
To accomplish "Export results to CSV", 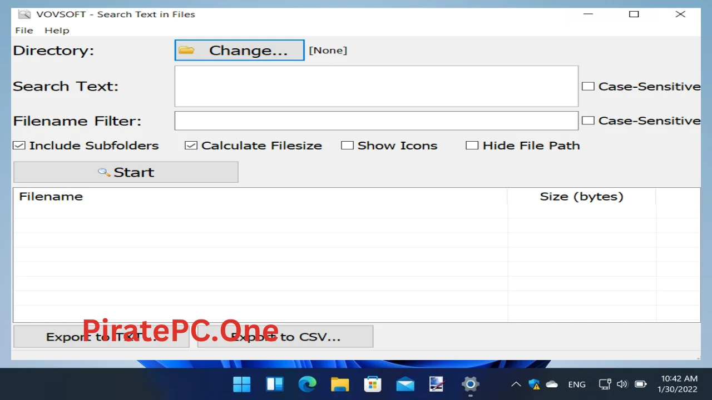I will click(x=285, y=337).
